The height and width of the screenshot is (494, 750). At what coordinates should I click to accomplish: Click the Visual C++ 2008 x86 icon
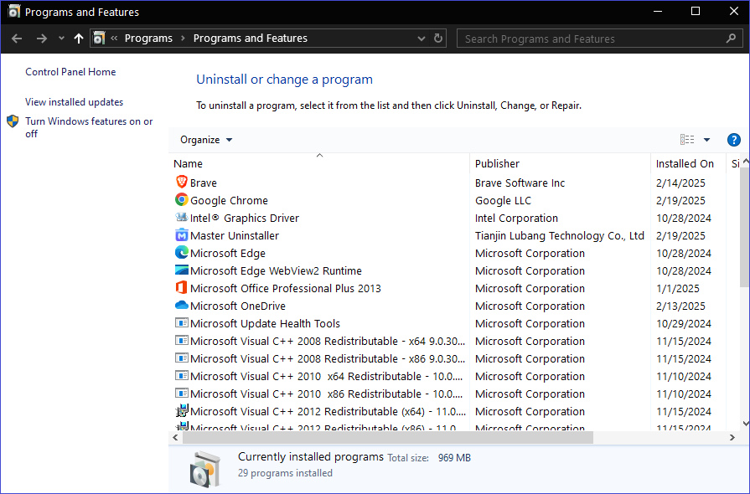pos(181,358)
